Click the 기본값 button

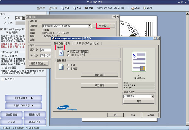point(11,122)
